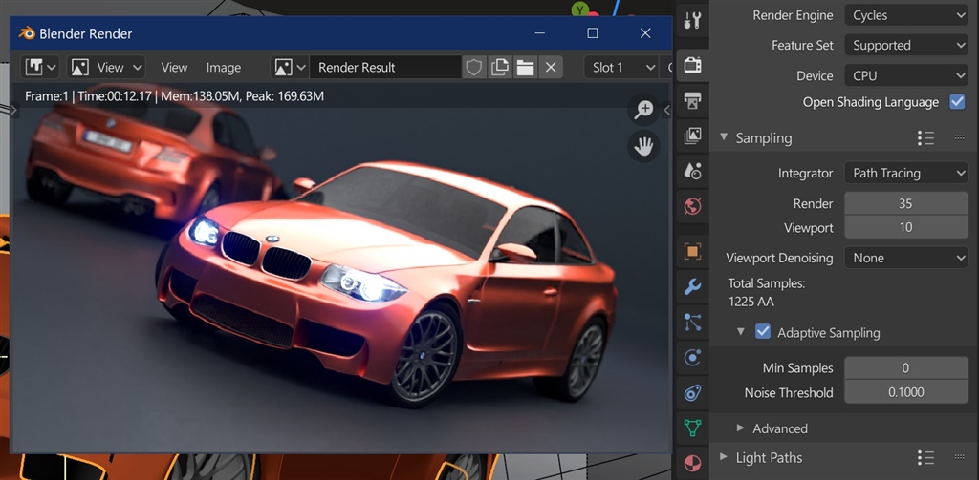Open the World properties tab icon
The width and height of the screenshot is (979, 480).
(692, 206)
